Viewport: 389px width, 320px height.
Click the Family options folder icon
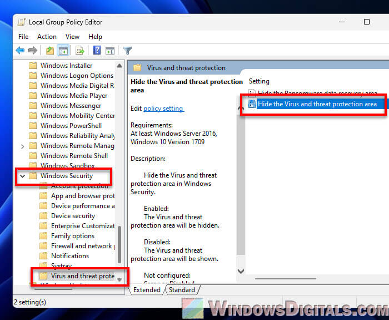pos(43,235)
